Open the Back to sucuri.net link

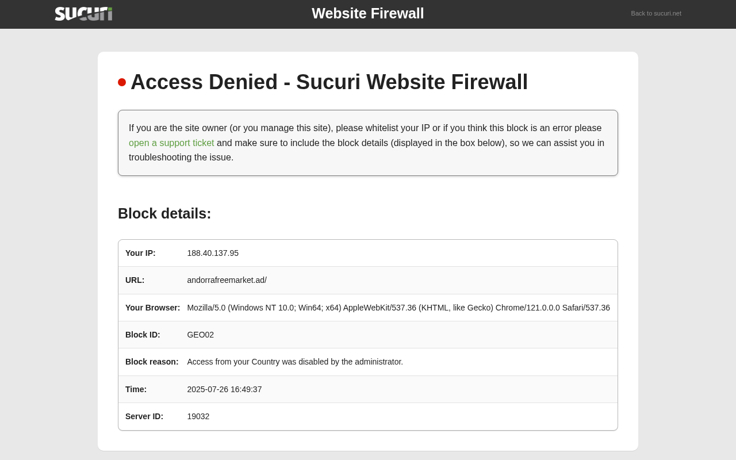click(656, 13)
